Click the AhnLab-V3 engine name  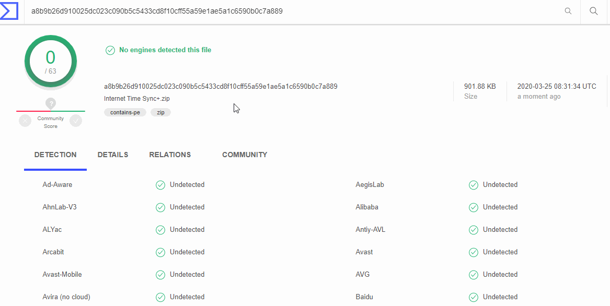tap(60, 207)
